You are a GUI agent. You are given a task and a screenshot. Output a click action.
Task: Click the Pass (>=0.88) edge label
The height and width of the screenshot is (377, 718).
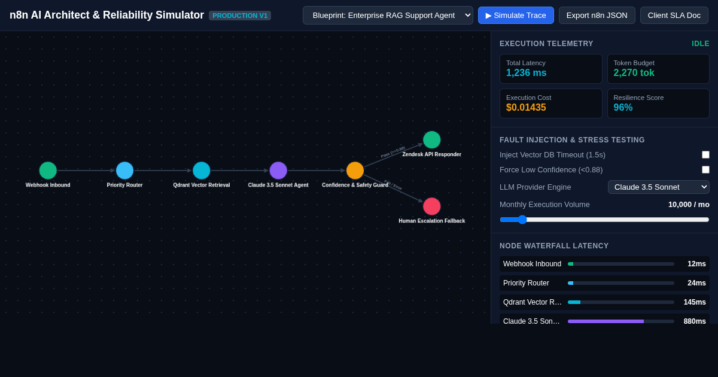393,152
